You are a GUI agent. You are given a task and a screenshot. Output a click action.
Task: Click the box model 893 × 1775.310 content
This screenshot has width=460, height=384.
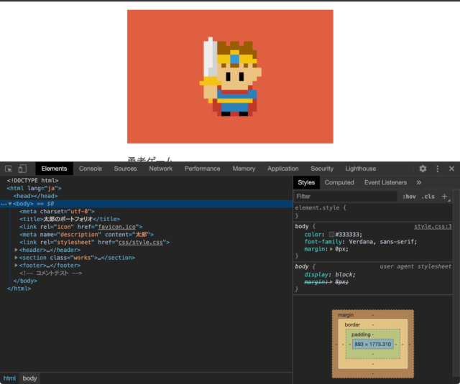pyautogui.click(x=373, y=345)
